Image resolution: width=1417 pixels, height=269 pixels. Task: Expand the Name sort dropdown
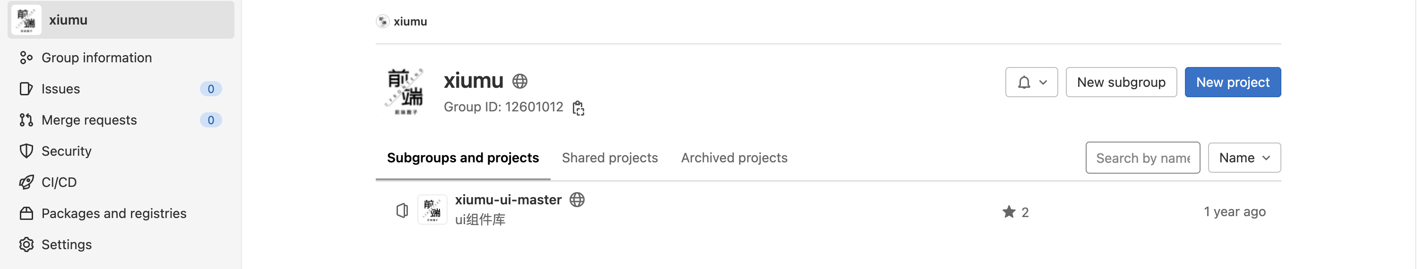pos(1244,158)
